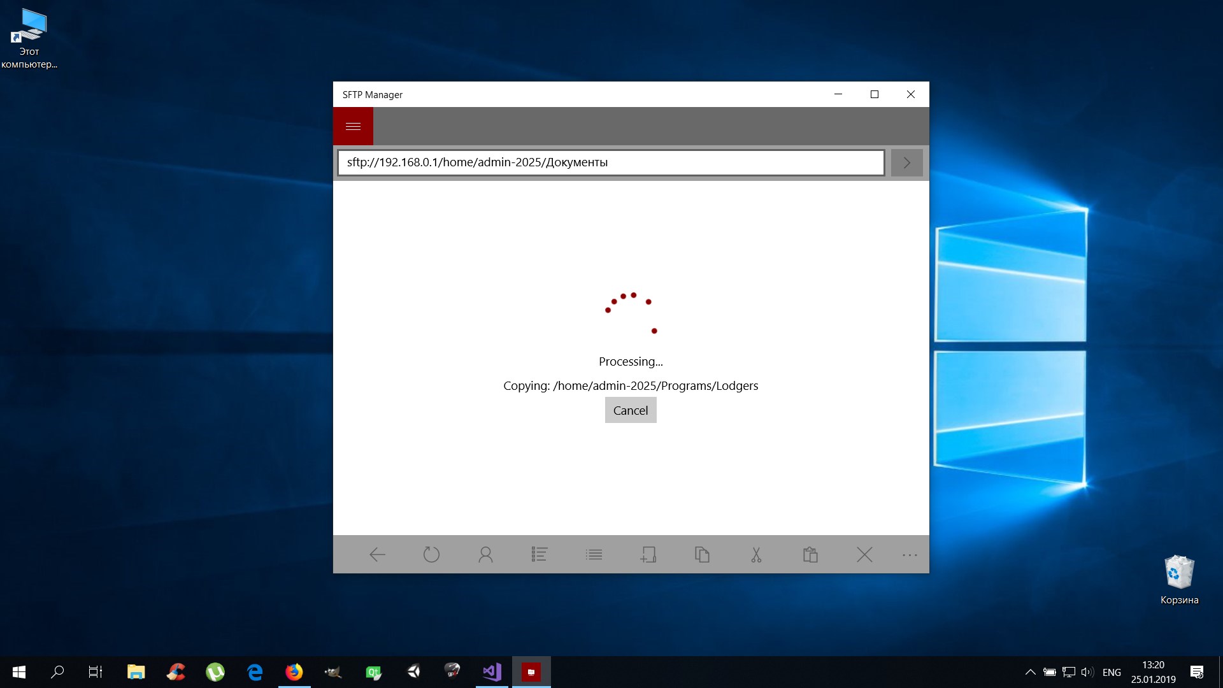Open the user account icon

pyautogui.click(x=485, y=555)
